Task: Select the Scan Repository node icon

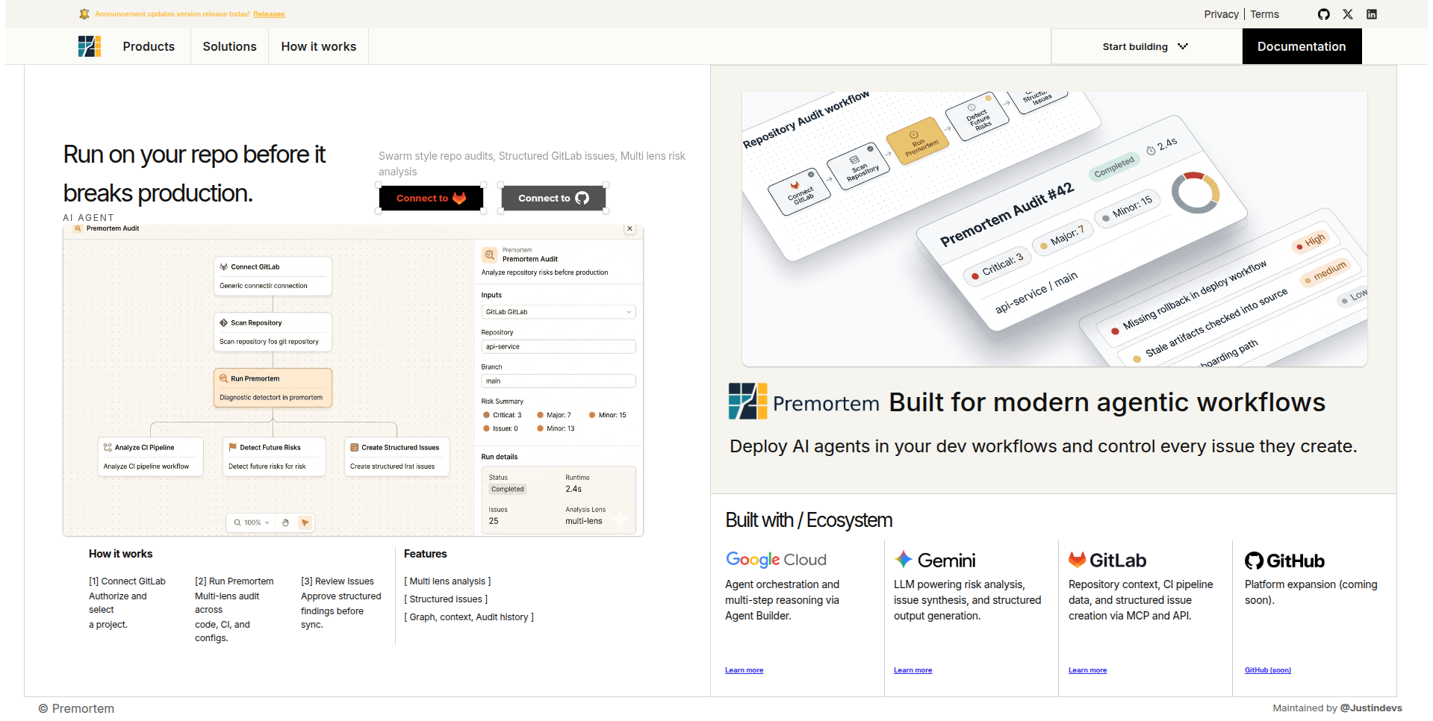Action: point(223,322)
